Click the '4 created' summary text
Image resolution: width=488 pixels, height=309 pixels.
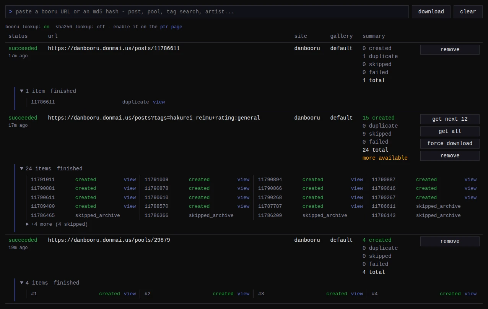[x=377, y=240]
